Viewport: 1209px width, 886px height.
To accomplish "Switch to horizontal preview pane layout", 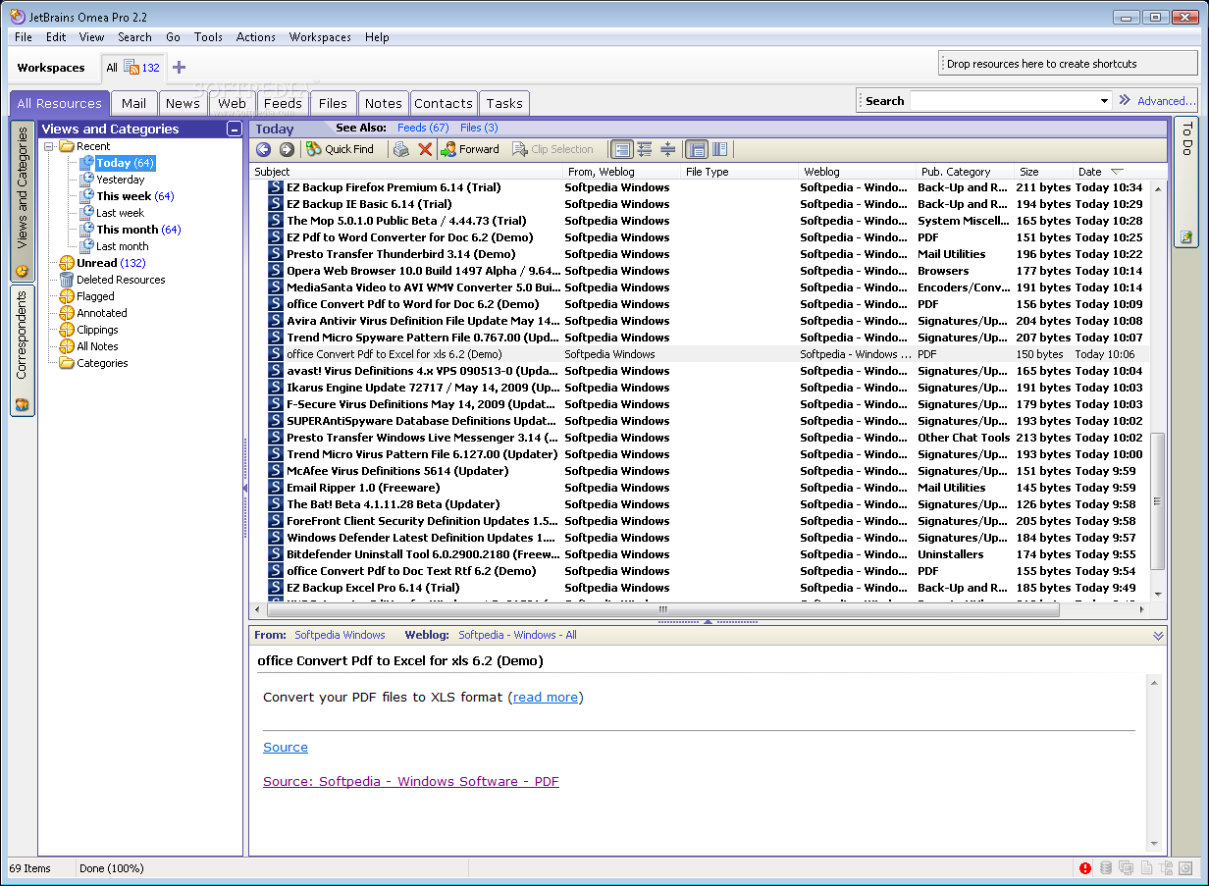I will pos(697,149).
